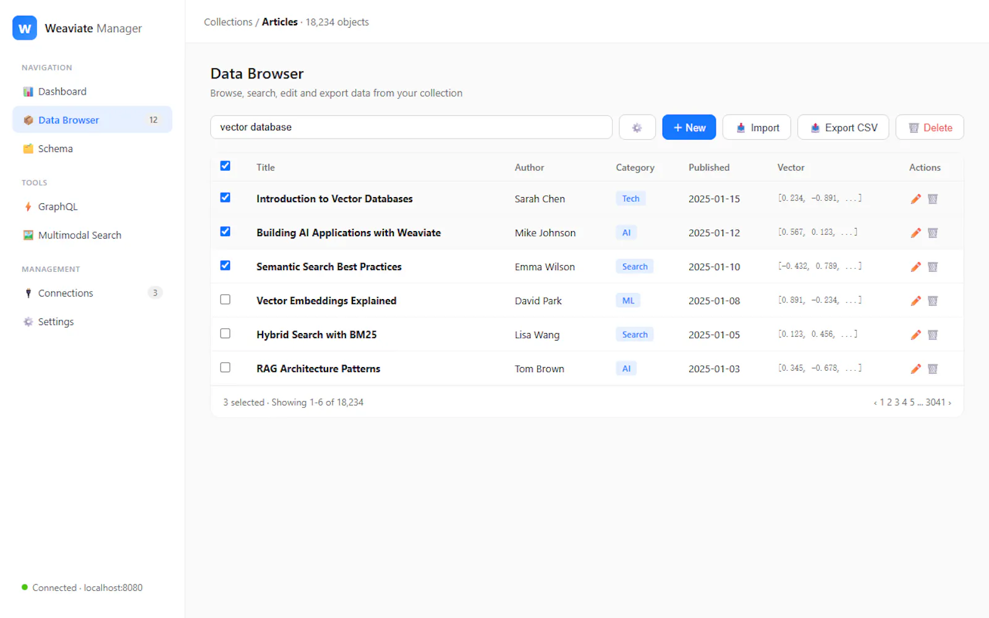
Task: Check the Hybrid Search with BM25 checkbox
Action: tap(225, 333)
